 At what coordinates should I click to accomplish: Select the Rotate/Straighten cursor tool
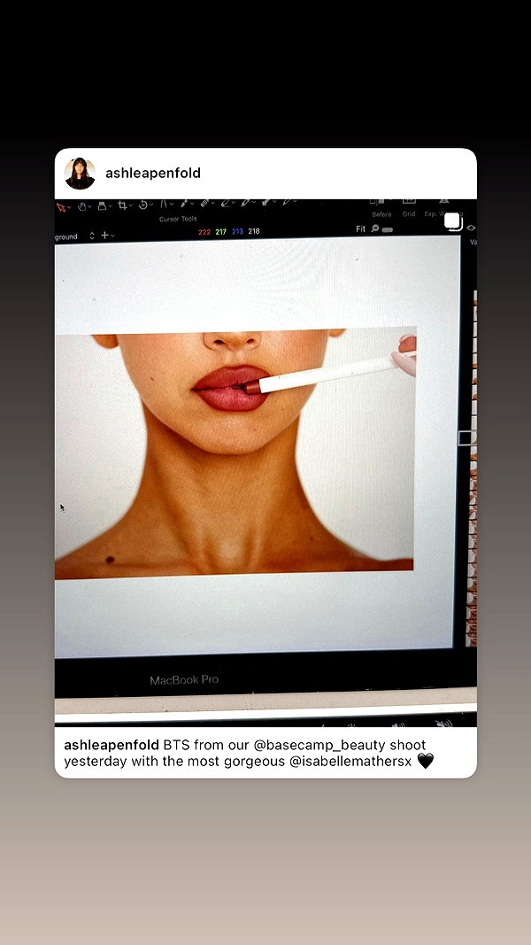coord(143,205)
